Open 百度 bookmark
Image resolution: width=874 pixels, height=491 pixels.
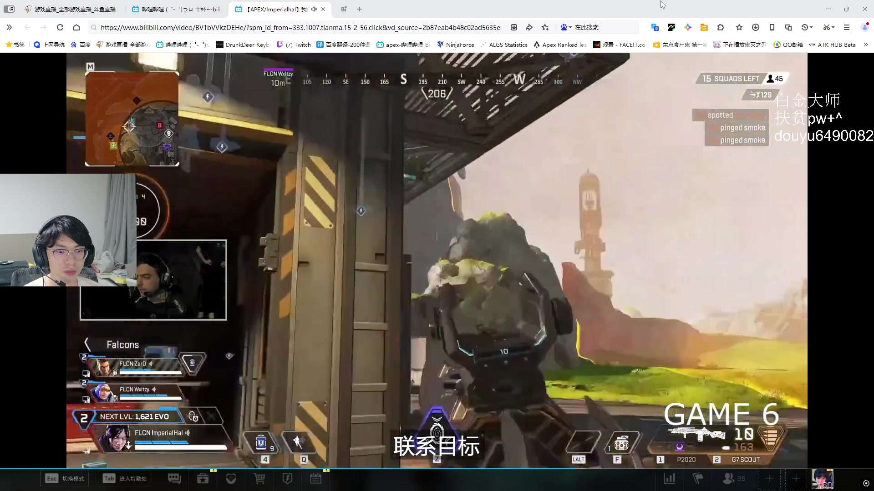(x=81, y=45)
